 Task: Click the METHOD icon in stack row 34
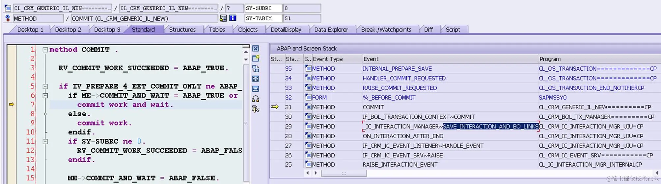[x=308, y=78]
